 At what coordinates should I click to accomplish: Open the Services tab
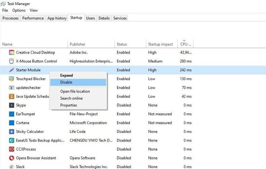[120, 18]
